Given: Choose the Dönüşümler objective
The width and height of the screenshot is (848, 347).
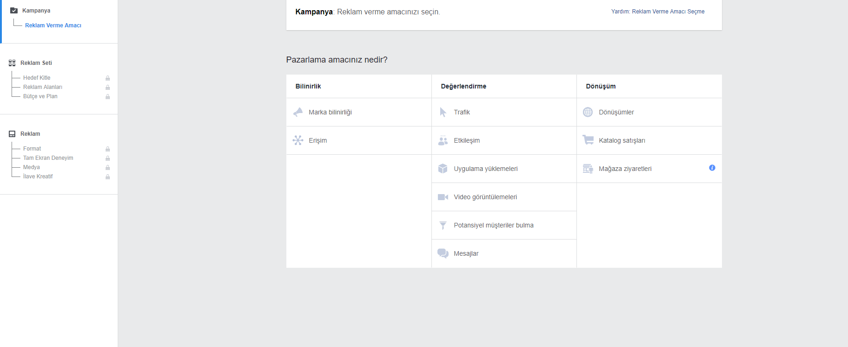Looking at the screenshot, I should click(649, 112).
